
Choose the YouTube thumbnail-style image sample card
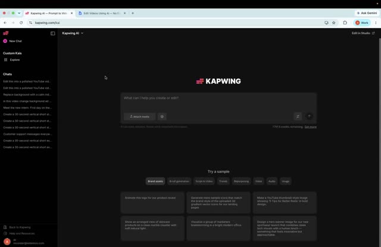click(x=285, y=203)
